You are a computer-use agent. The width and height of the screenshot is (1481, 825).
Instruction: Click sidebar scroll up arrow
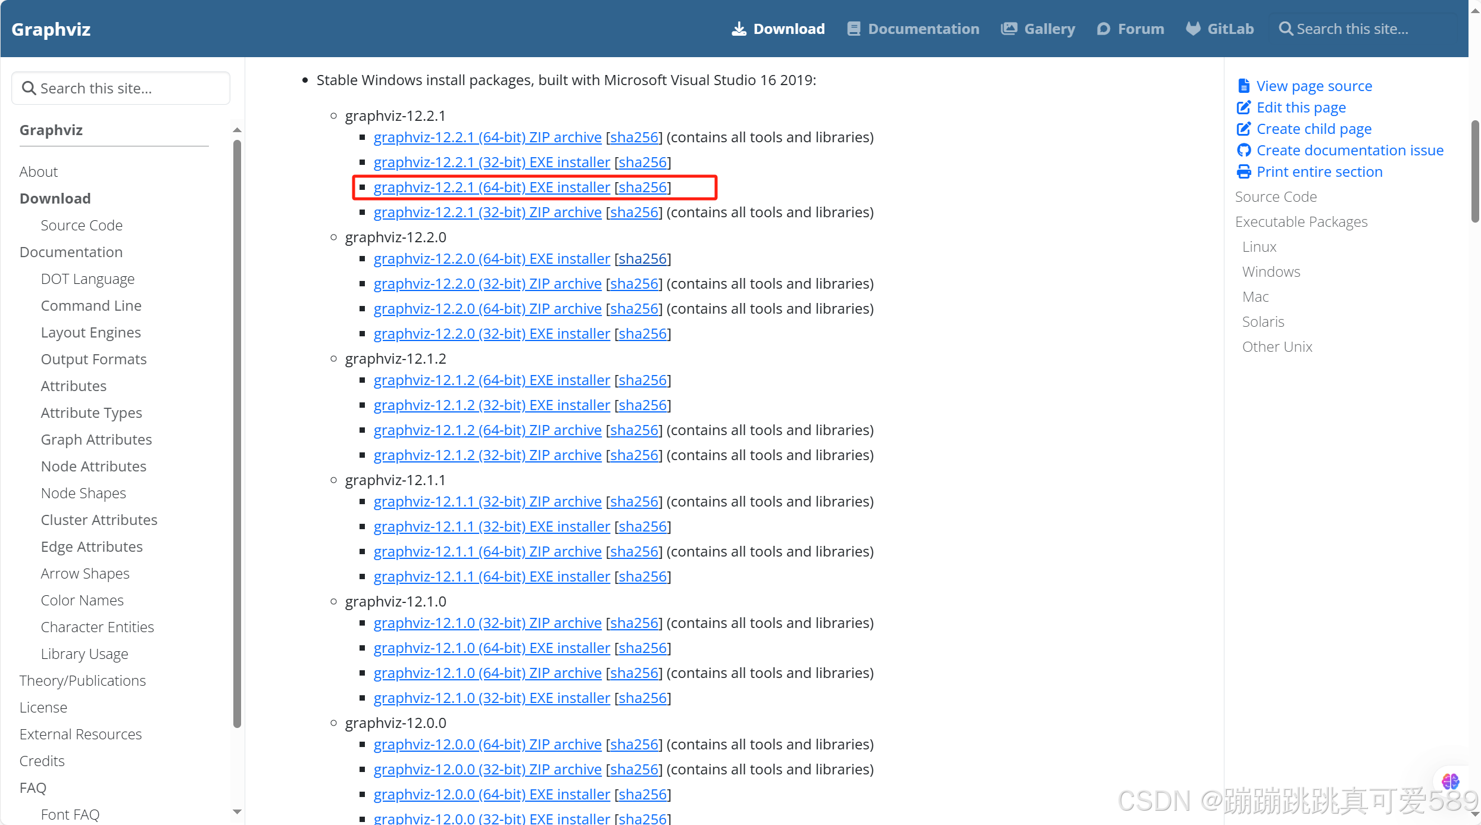(237, 130)
